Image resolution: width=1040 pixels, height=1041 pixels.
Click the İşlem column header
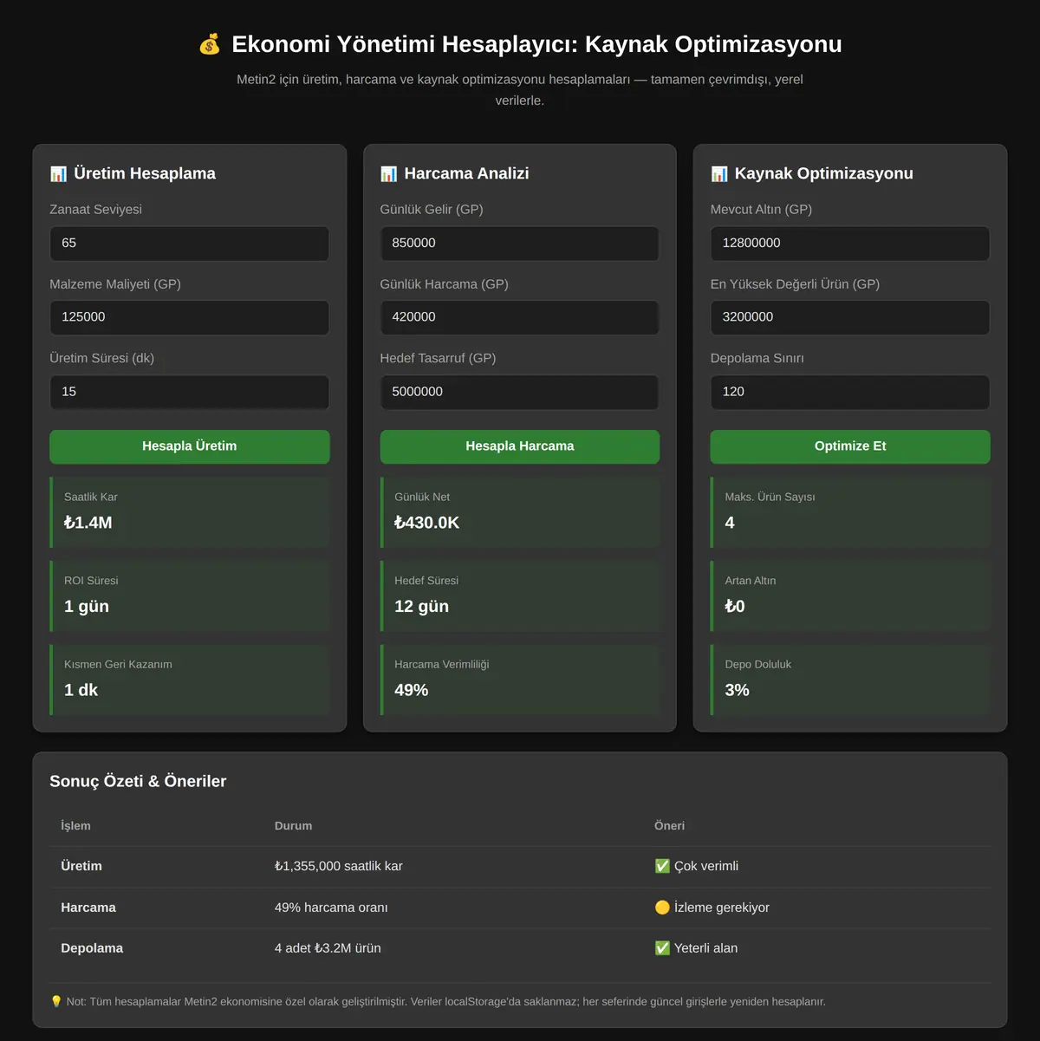coord(75,826)
